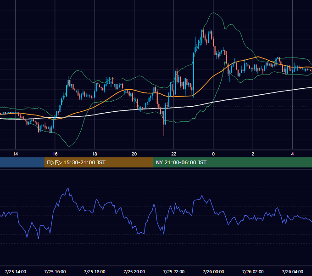This screenshot has width=312, height=276.
Task: Click the unlabeled blue session bar before London
Action: tap(22, 162)
